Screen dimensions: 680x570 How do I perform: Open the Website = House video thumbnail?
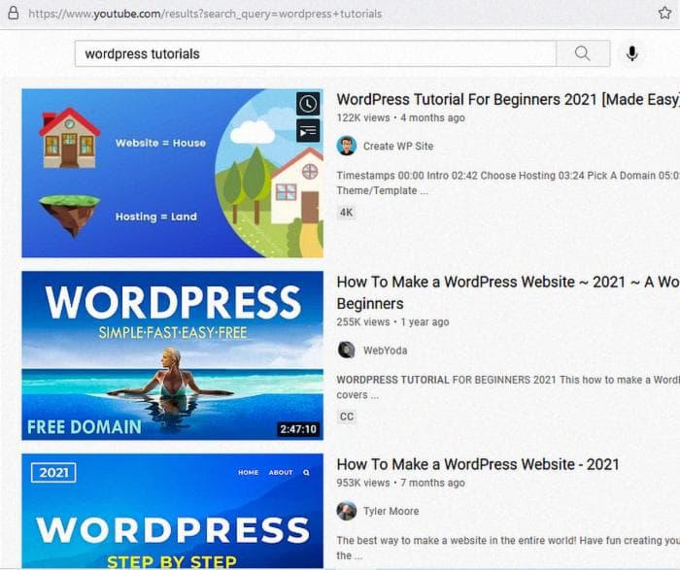pos(172,173)
